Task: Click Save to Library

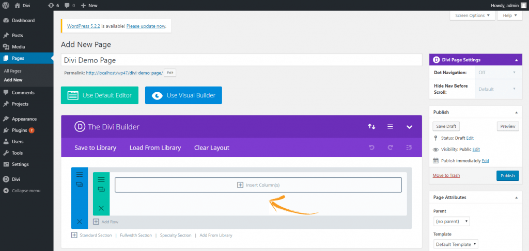Action: [x=95, y=148]
